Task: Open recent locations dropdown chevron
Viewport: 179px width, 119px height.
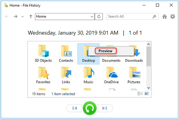Action: pos(22,17)
